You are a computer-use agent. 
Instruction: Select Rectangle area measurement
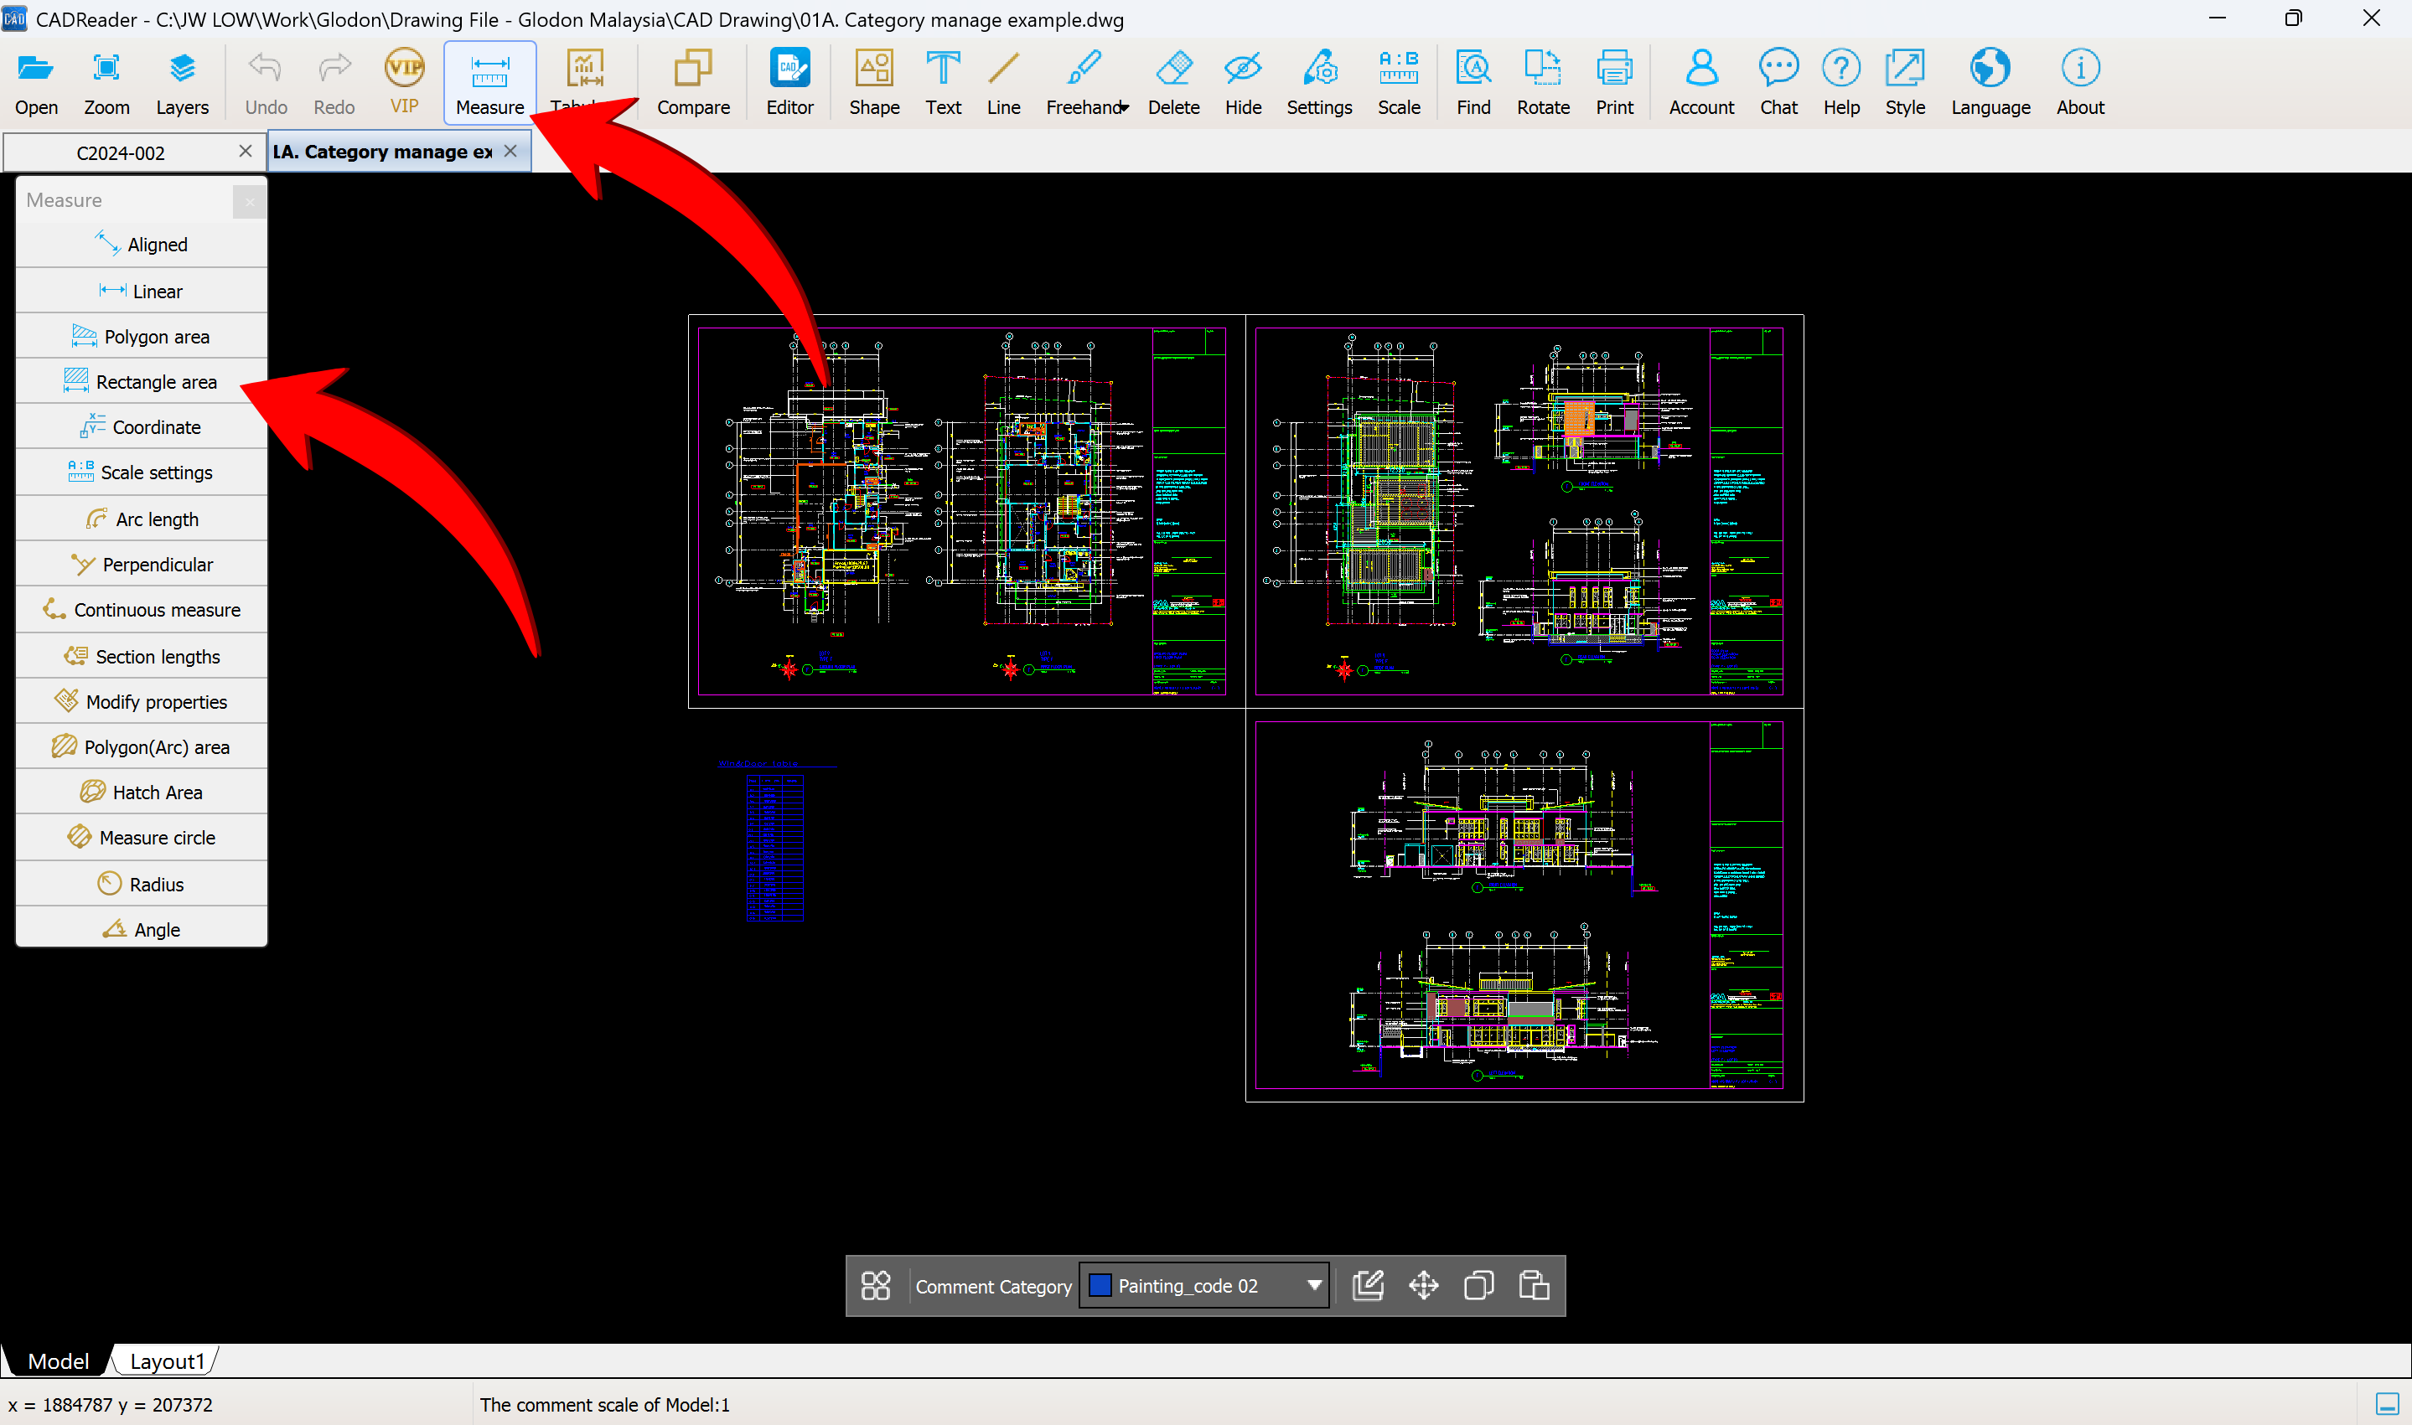[x=141, y=381]
